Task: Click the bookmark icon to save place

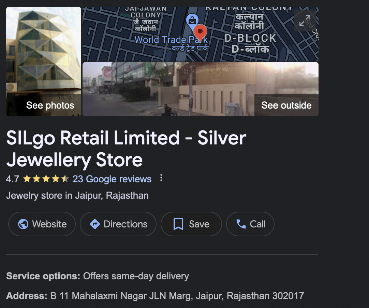Action: click(178, 224)
